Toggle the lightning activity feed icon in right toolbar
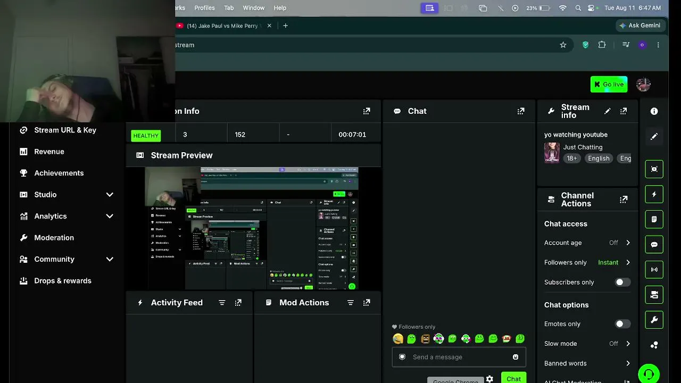 (x=654, y=194)
